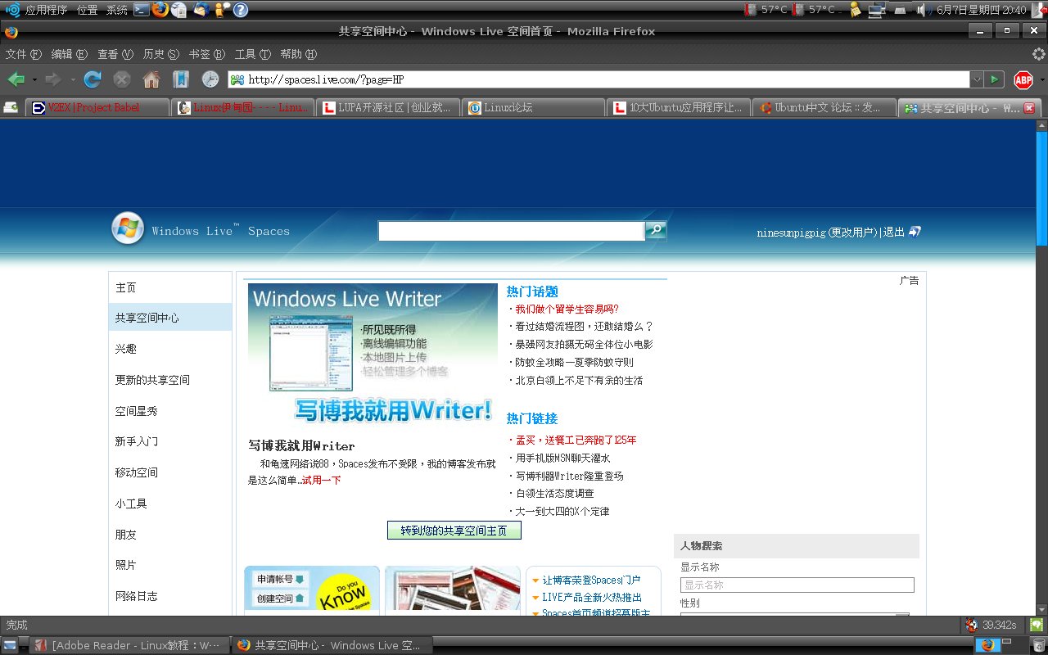This screenshot has width=1048, height=655.
Task: Click the Windows Live Writer banner image
Action: click(x=373, y=354)
